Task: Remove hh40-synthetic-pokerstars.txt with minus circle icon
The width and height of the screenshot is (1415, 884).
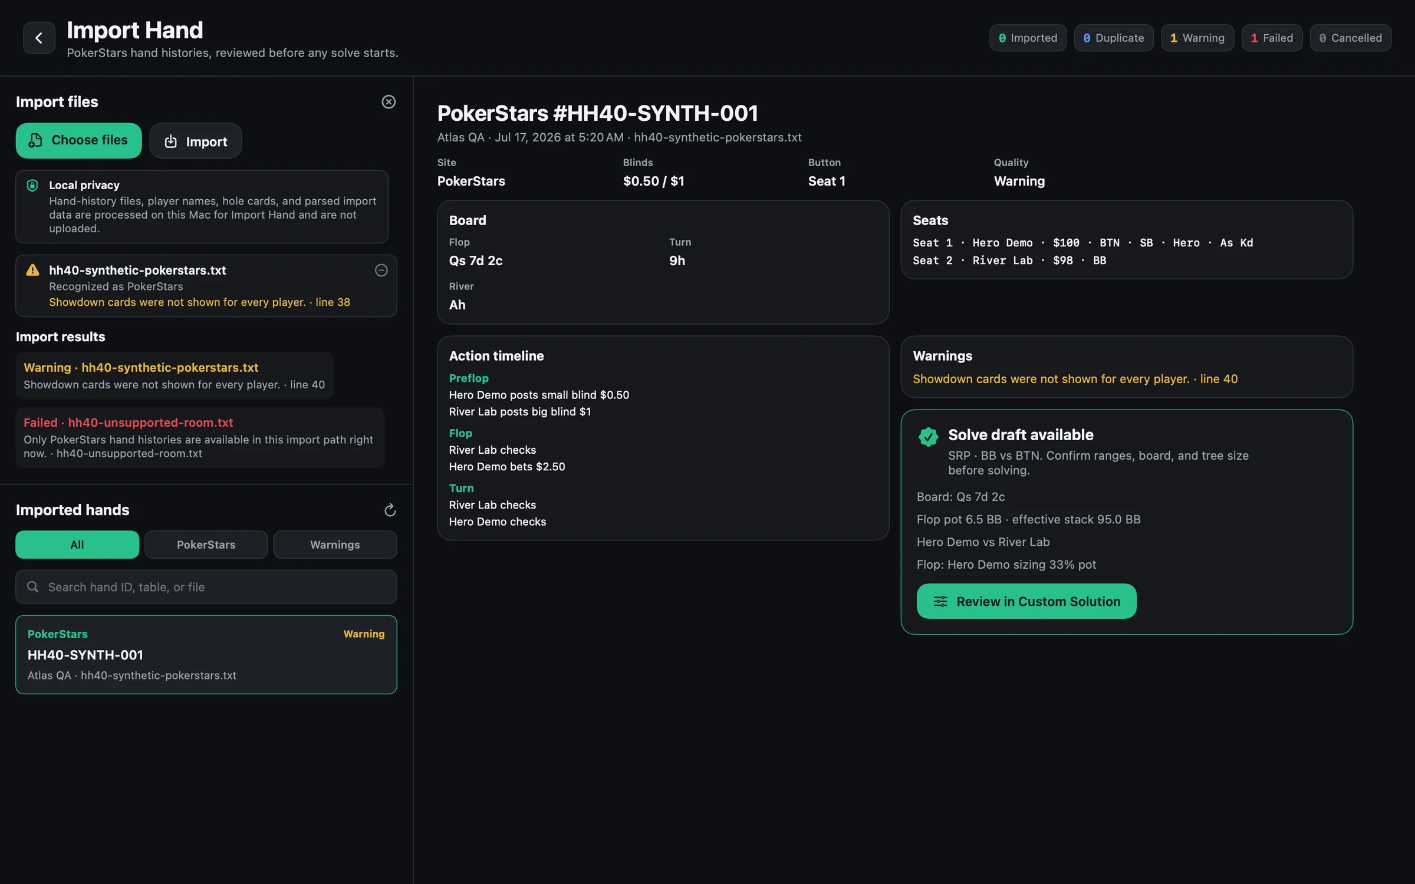Action: tap(381, 271)
